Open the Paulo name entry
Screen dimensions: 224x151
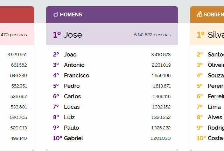coord(71,128)
